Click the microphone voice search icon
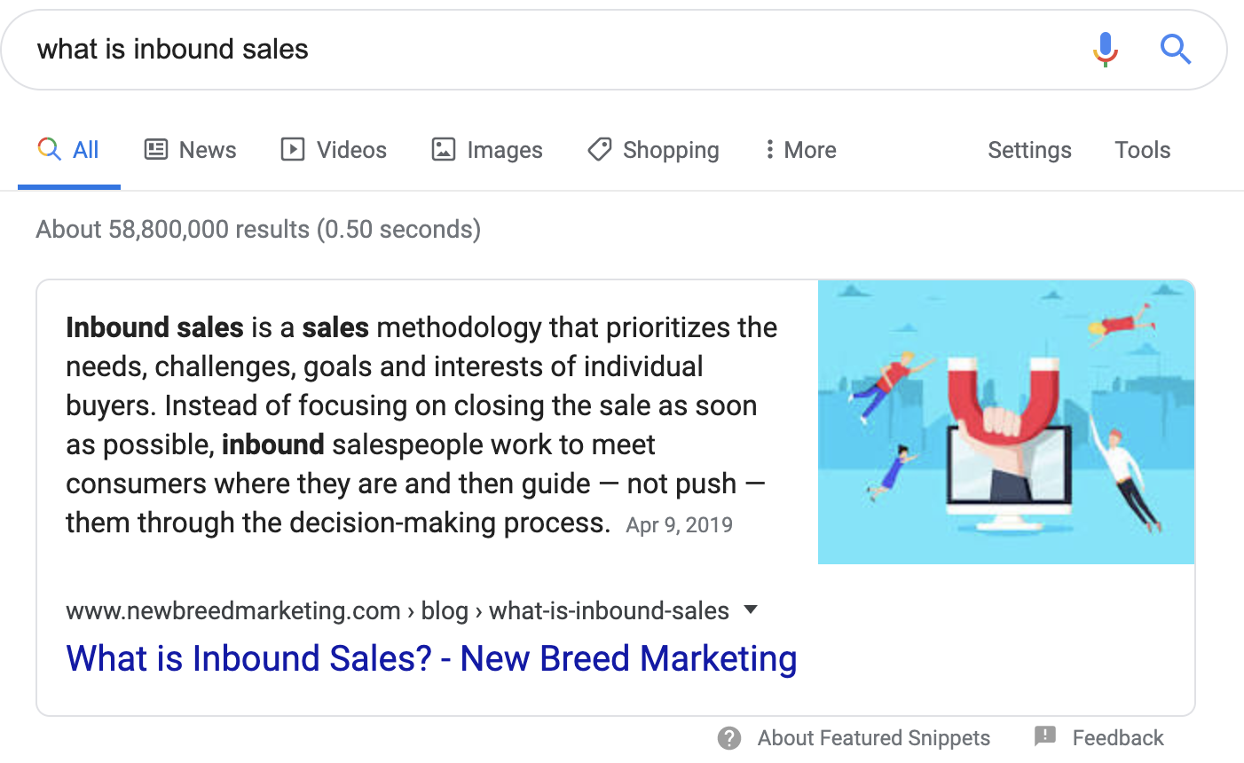The image size is (1244, 763). (x=1106, y=50)
